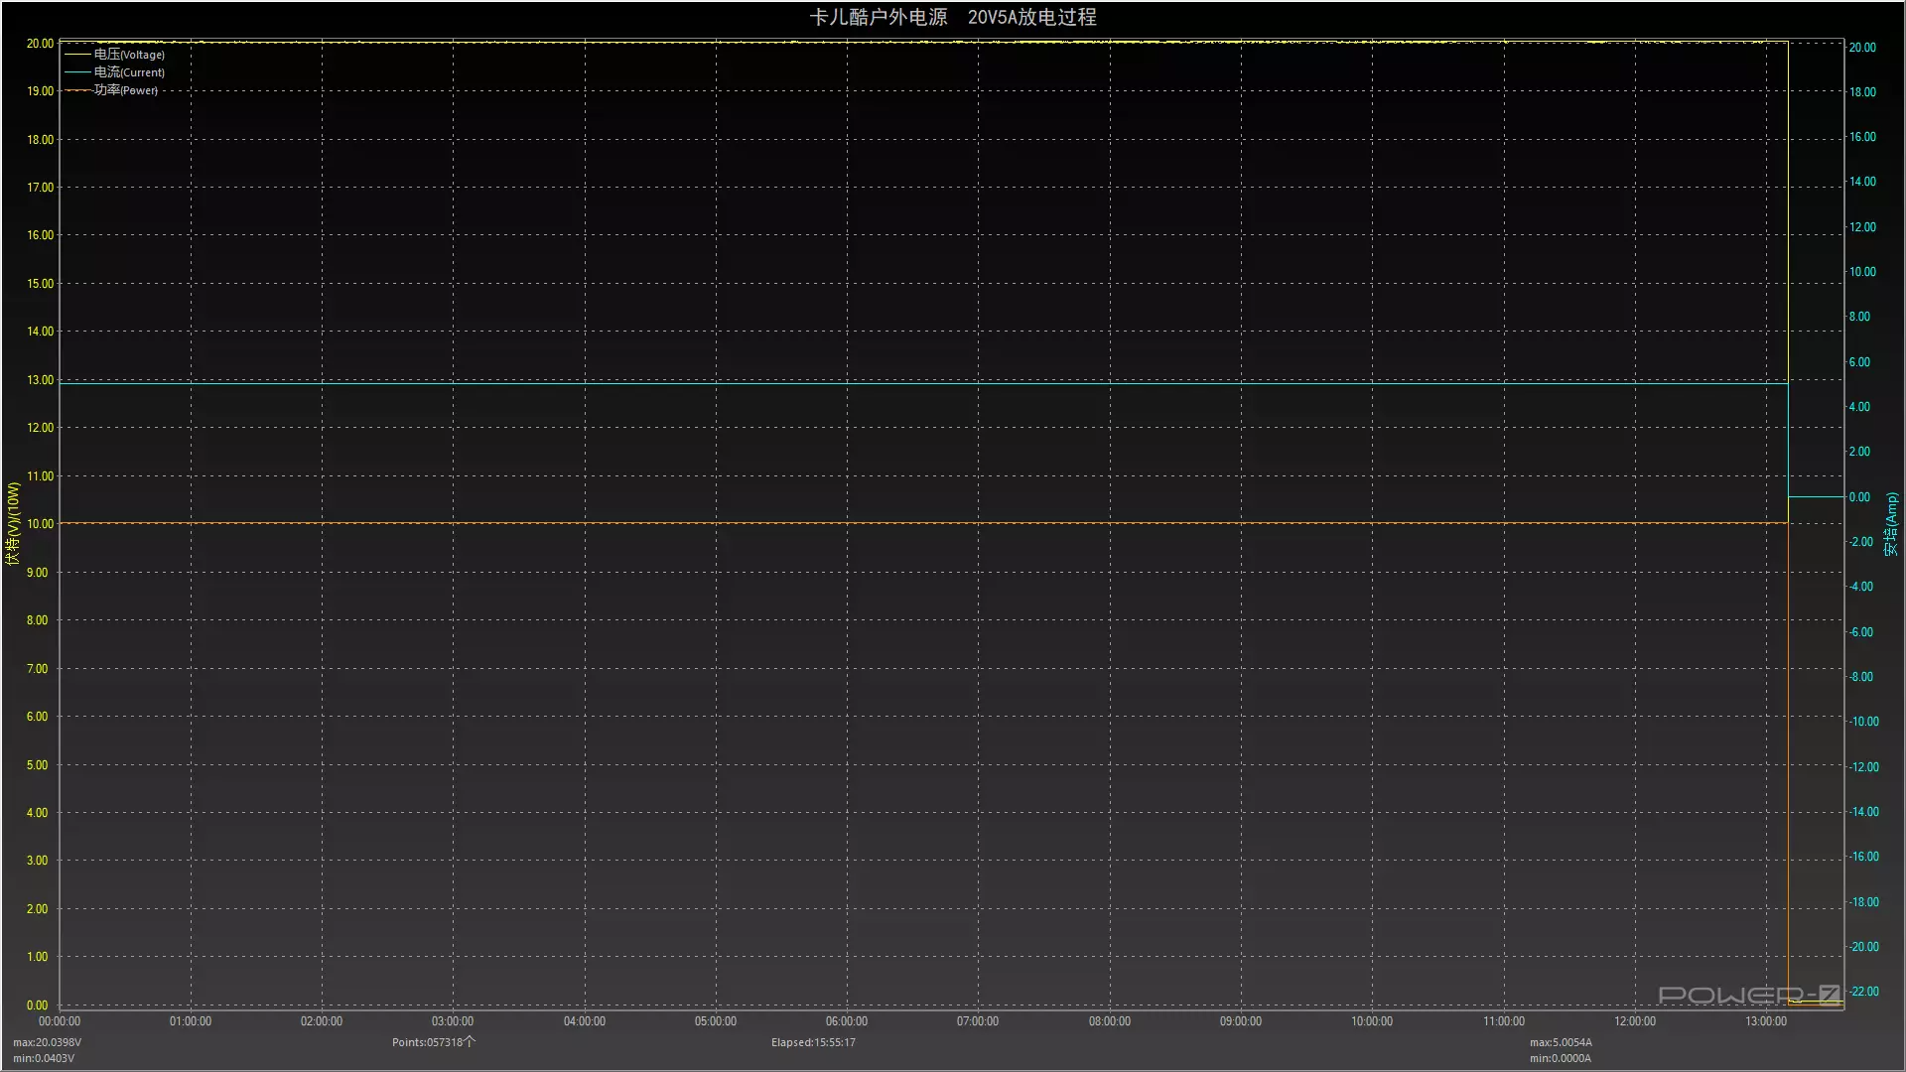Viewport: 1906px width, 1072px height.
Task: Select the max:20.0398V status value
Action: (48, 1042)
